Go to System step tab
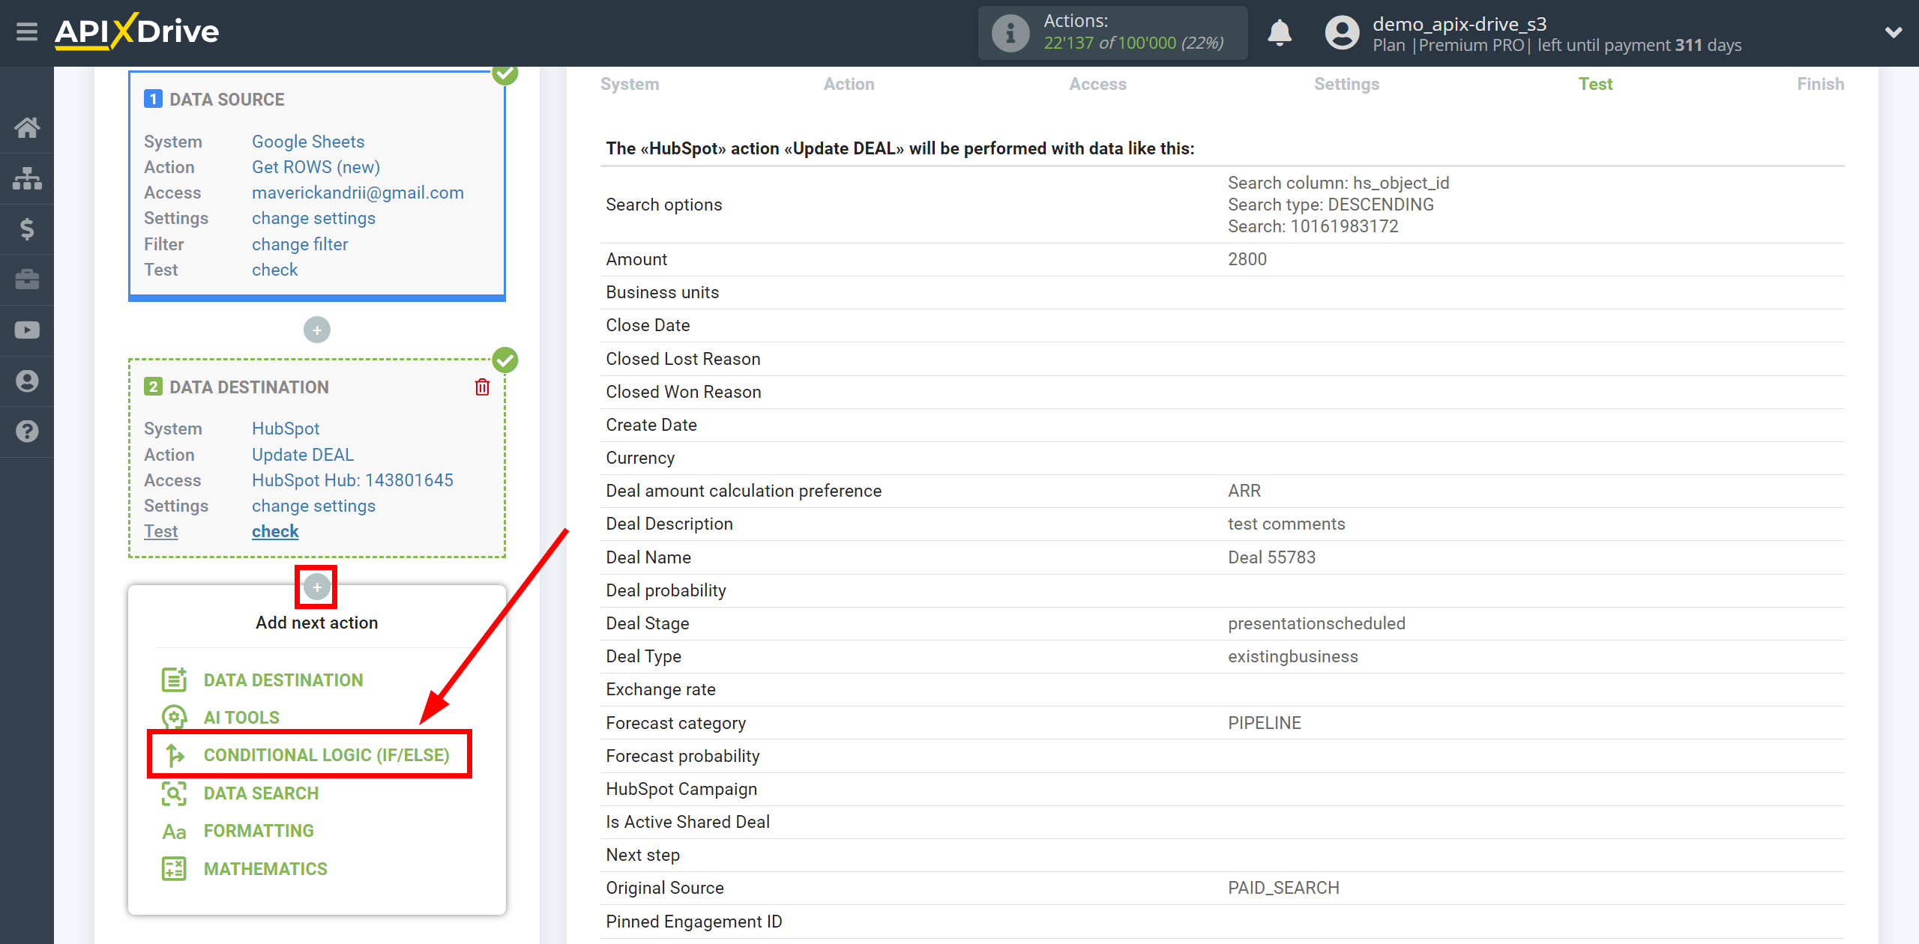This screenshot has height=944, width=1919. point(630,84)
